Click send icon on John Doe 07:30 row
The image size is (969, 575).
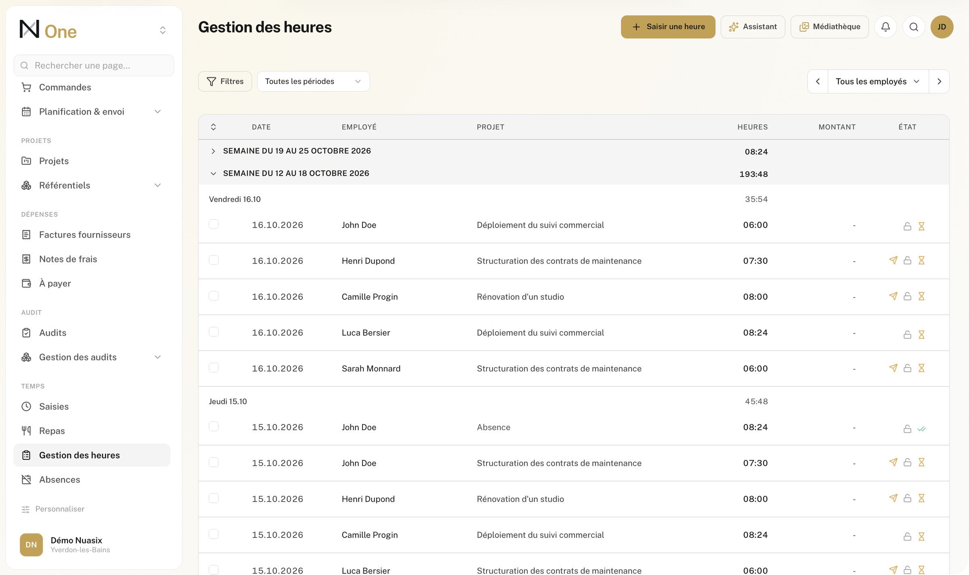tap(893, 462)
